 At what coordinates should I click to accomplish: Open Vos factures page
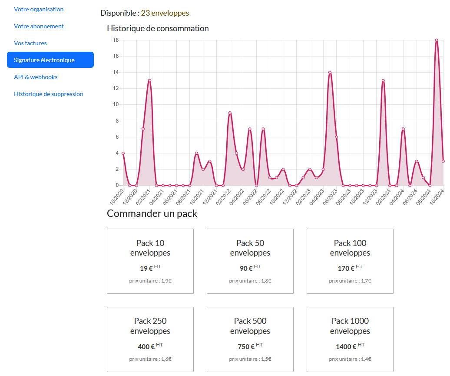pos(30,43)
